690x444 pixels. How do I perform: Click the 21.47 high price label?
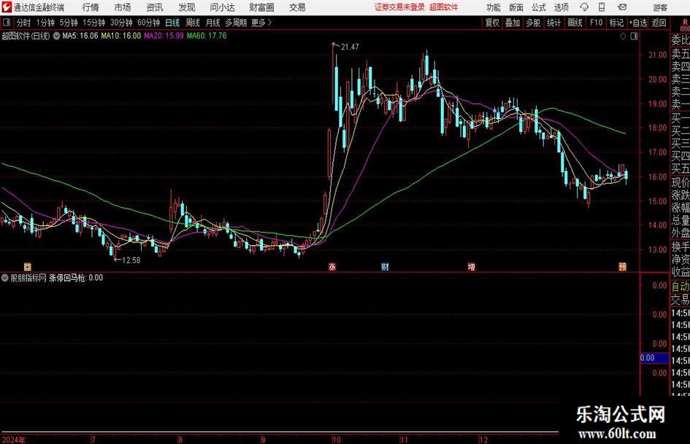click(350, 47)
